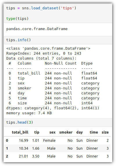Click the tip column header
This screenshot has height=166, width=116.
(x=37, y=132)
